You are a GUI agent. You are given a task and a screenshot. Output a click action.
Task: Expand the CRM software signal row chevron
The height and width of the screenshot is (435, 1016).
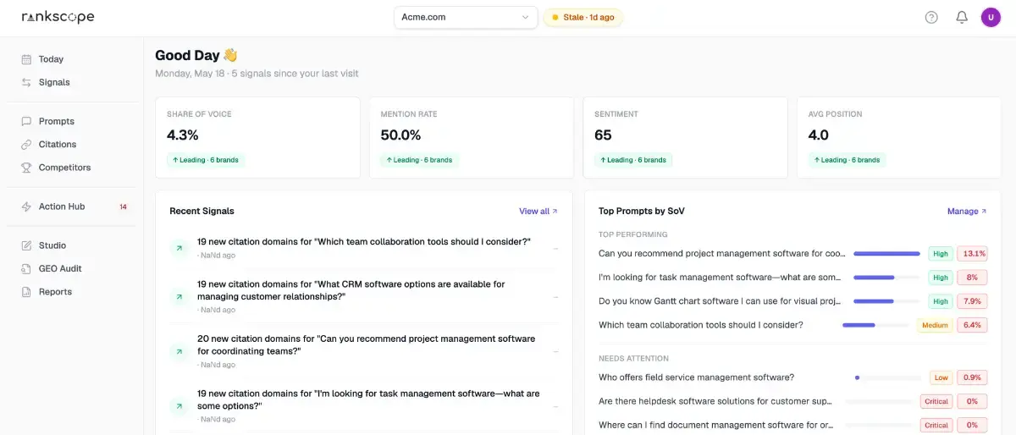(x=555, y=297)
